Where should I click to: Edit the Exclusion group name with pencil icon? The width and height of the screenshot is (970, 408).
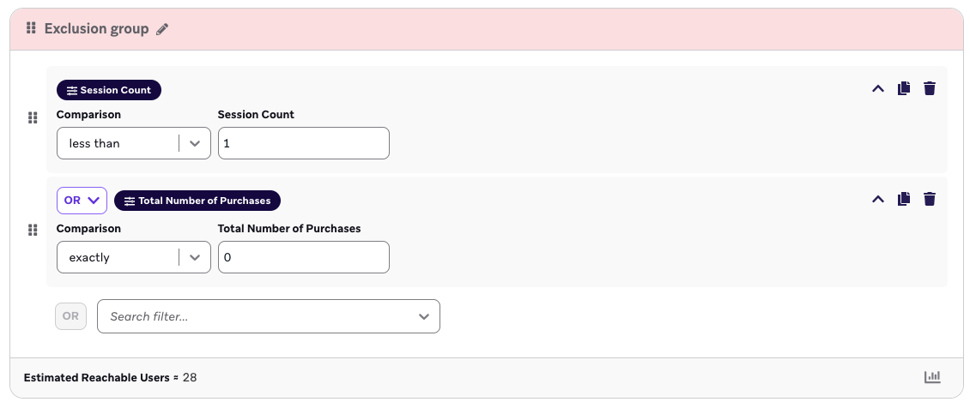162,29
